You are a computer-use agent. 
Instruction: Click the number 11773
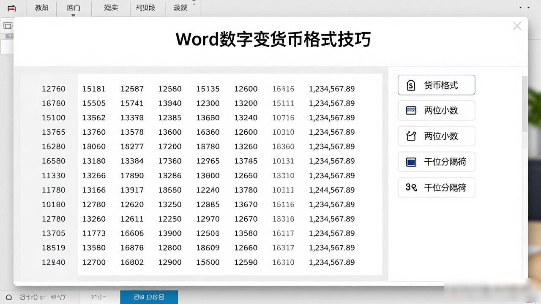pos(94,233)
